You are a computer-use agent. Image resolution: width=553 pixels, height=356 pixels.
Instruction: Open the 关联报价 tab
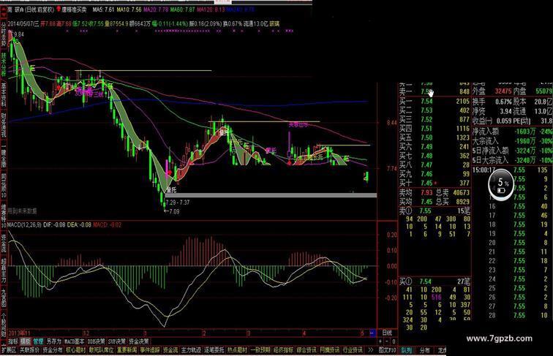pos(29,350)
